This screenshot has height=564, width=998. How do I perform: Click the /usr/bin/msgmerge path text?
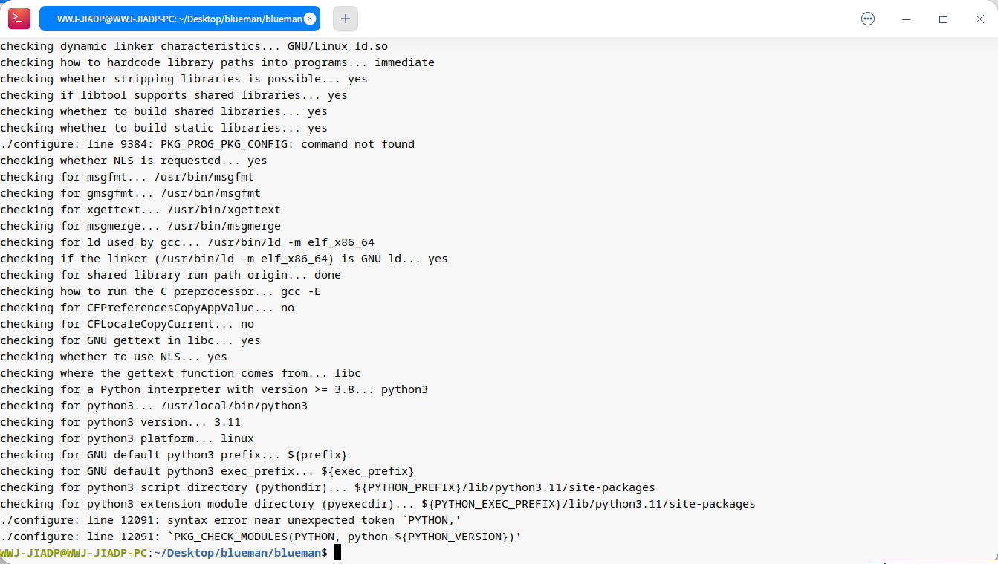click(224, 226)
